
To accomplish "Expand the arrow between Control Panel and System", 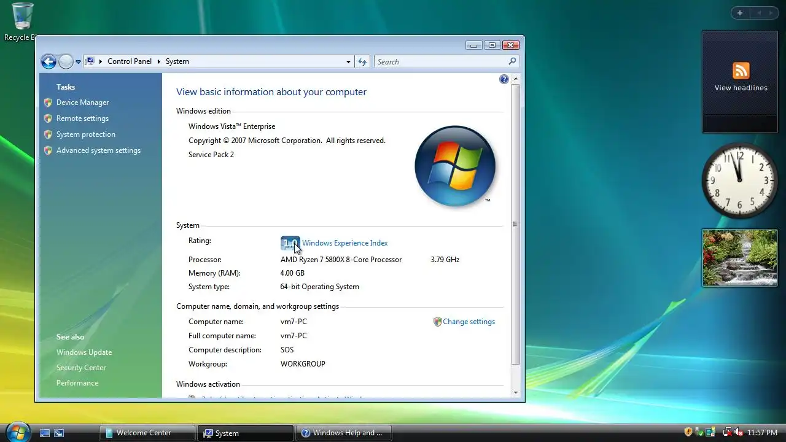I will point(158,61).
